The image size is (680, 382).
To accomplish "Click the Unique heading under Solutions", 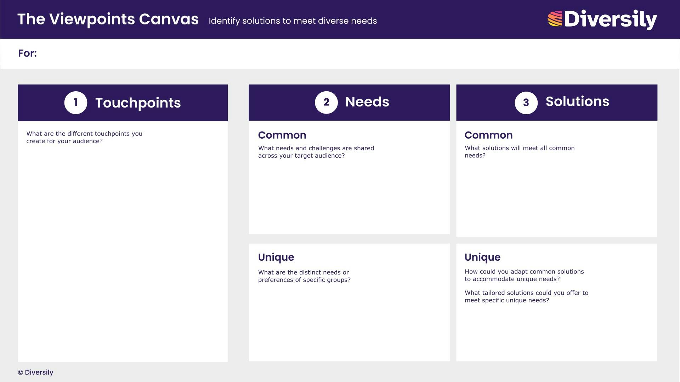I will (482, 257).
